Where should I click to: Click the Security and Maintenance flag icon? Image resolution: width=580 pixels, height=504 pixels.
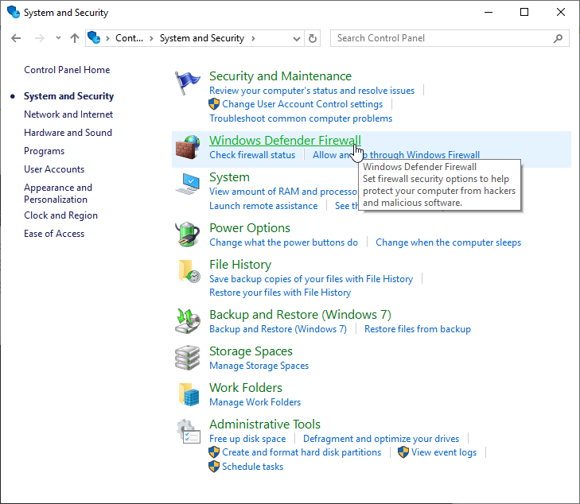[187, 83]
